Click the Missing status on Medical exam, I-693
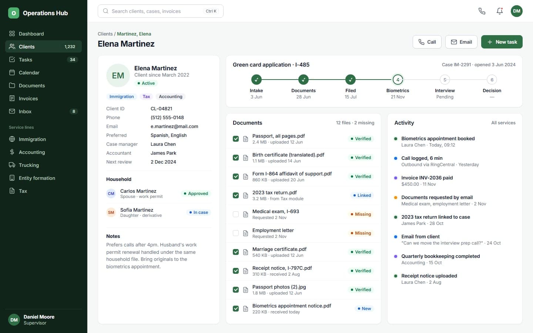The width and height of the screenshot is (533, 333). [x=361, y=214]
